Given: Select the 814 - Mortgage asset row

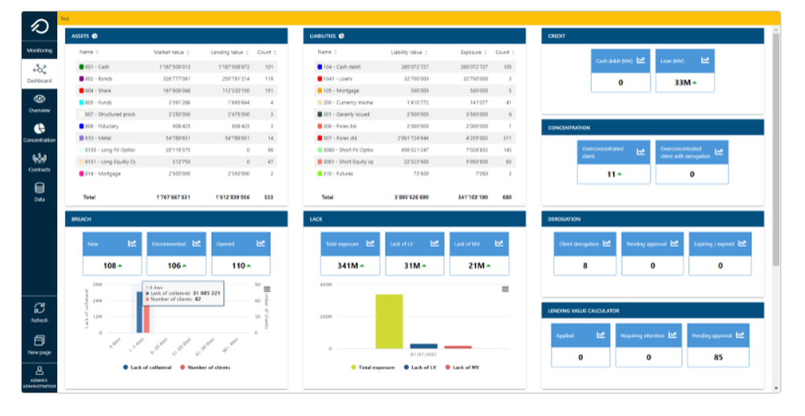Looking at the screenshot, I should (176, 173).
